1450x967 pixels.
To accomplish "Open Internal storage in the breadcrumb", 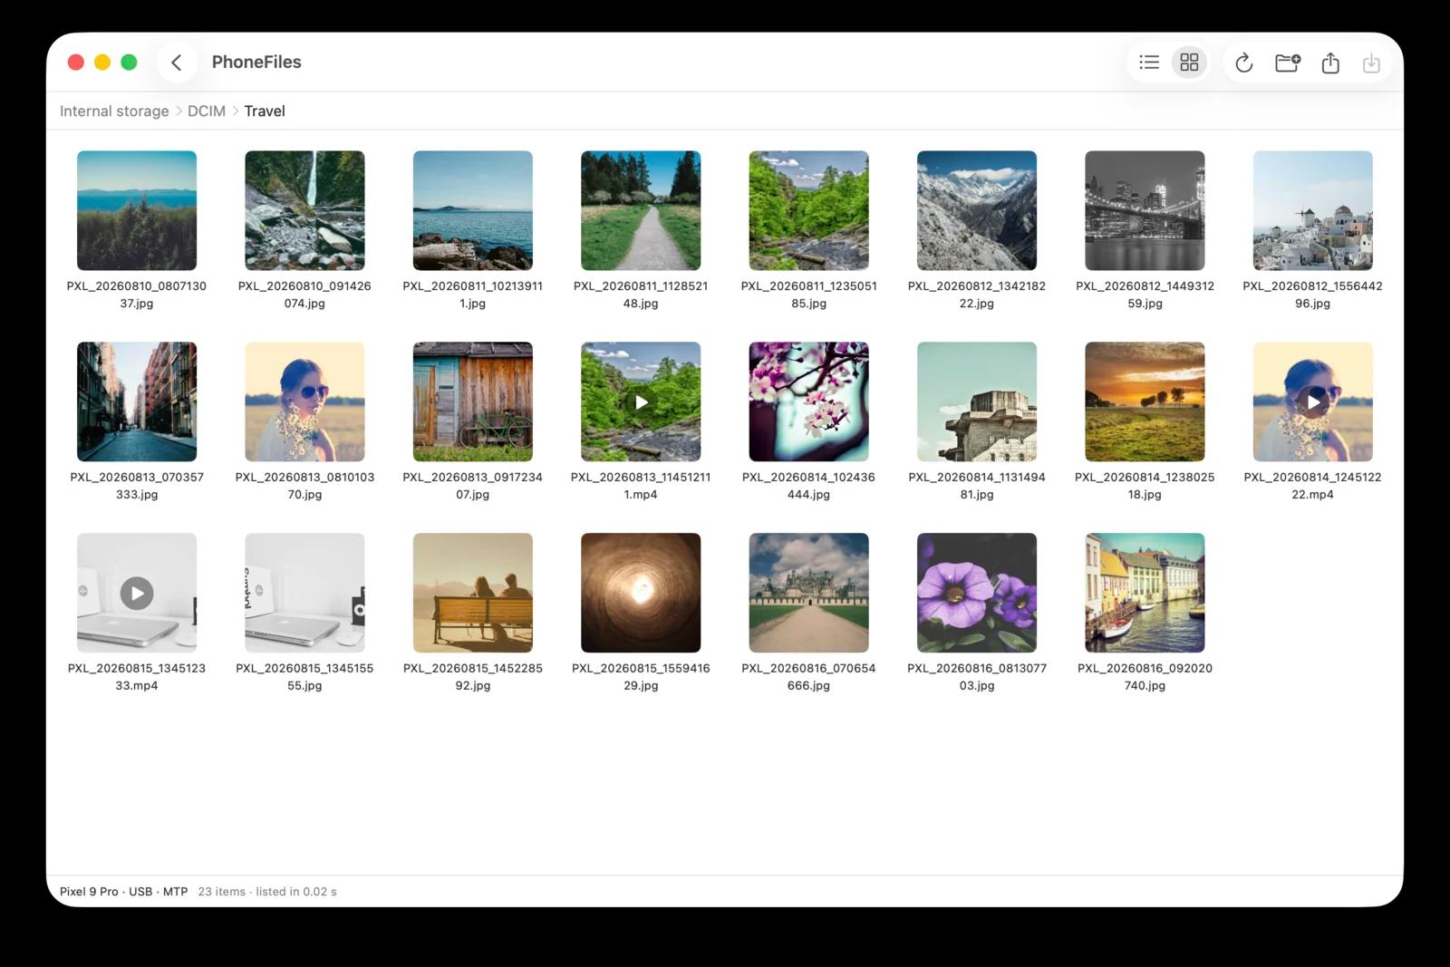I will (x=114, y=111).
